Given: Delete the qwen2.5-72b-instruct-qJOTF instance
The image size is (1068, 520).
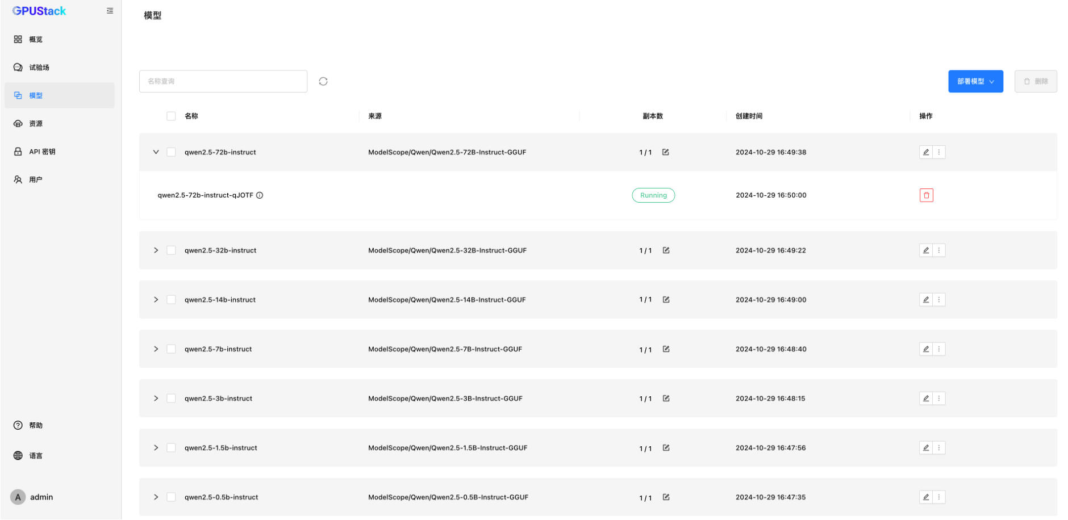Looking at the screenshot, I should coord(926,195).
